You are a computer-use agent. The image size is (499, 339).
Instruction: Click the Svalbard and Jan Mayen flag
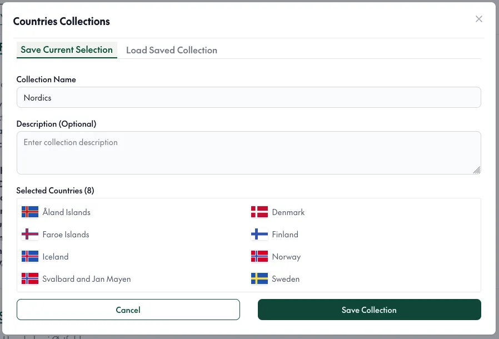click(30, 279)
